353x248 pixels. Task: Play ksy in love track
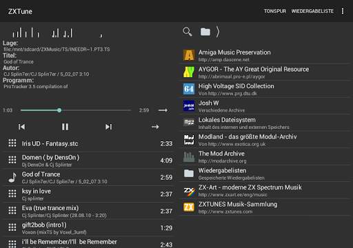coord(88,194)
